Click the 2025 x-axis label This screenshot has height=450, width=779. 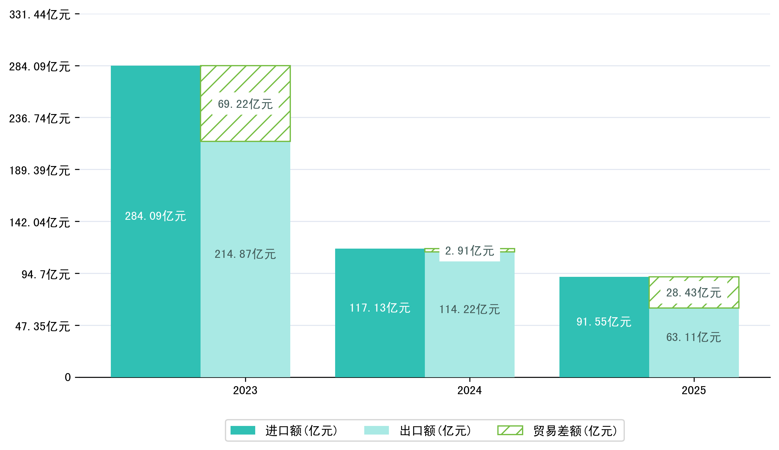point(694,391)
